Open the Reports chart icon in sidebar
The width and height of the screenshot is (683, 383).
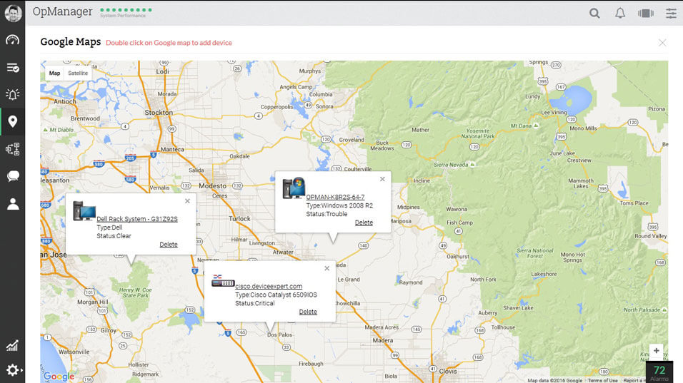[x=12, y=346]
